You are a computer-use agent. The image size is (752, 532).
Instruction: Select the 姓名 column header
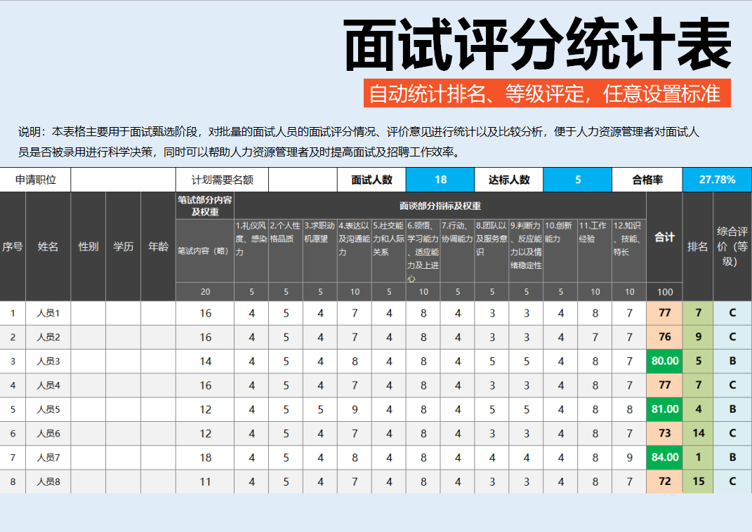pos(48,247)
